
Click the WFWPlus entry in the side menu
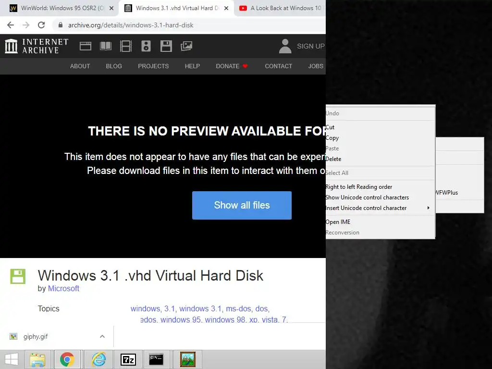coord(460,193)
